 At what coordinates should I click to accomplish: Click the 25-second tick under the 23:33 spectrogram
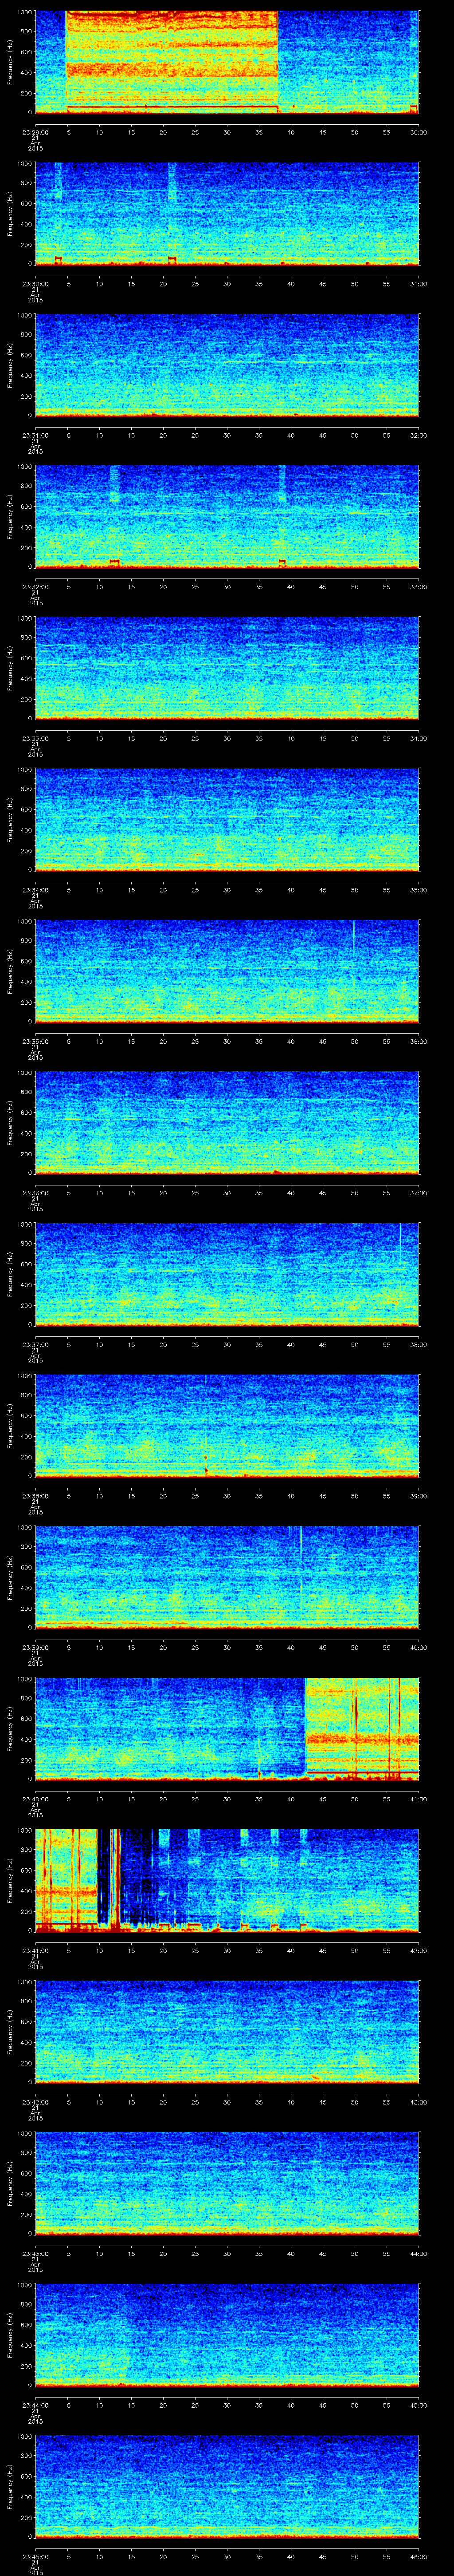195,738
